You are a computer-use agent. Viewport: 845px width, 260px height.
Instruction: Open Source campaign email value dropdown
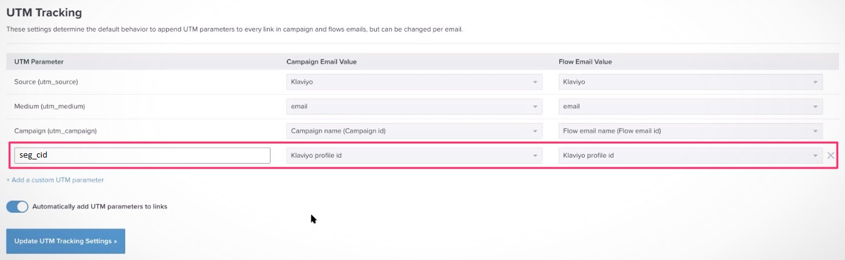click(414, 82)
